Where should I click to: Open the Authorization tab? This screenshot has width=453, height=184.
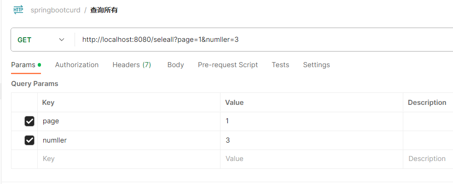(x=77, y=65)
